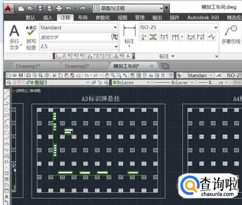
Task: Click the Cut scissors icon in standard toolbar
Action: pyautogui.click(x=54, y=75)
